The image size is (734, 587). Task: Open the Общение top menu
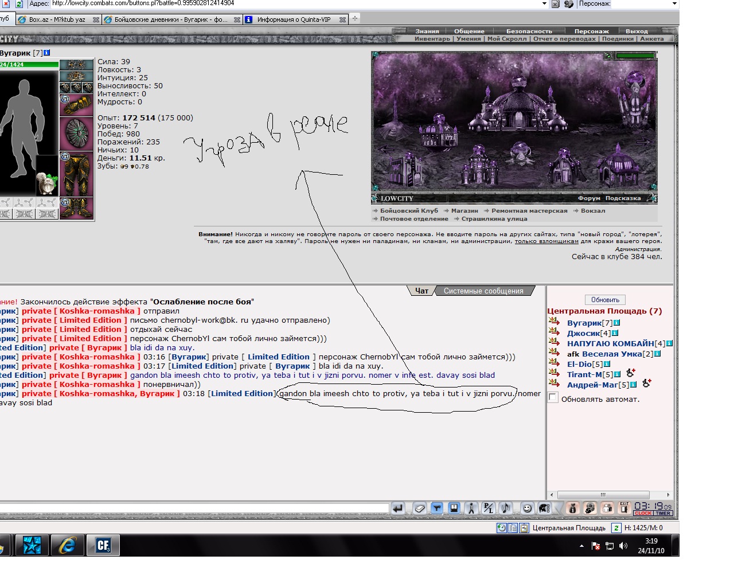click(x=469, y=32)
